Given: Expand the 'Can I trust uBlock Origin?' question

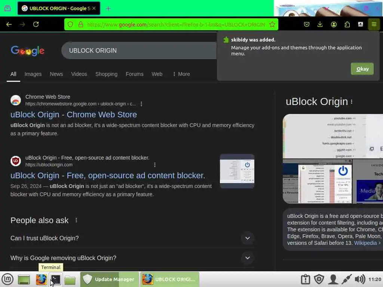Looking at the screenshot, I should point(132,238).
